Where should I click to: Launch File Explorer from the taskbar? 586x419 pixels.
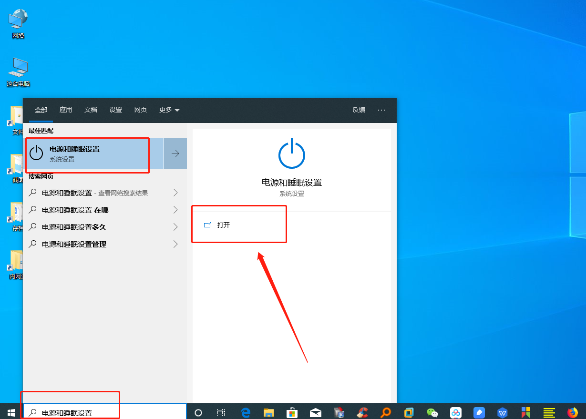269,412
